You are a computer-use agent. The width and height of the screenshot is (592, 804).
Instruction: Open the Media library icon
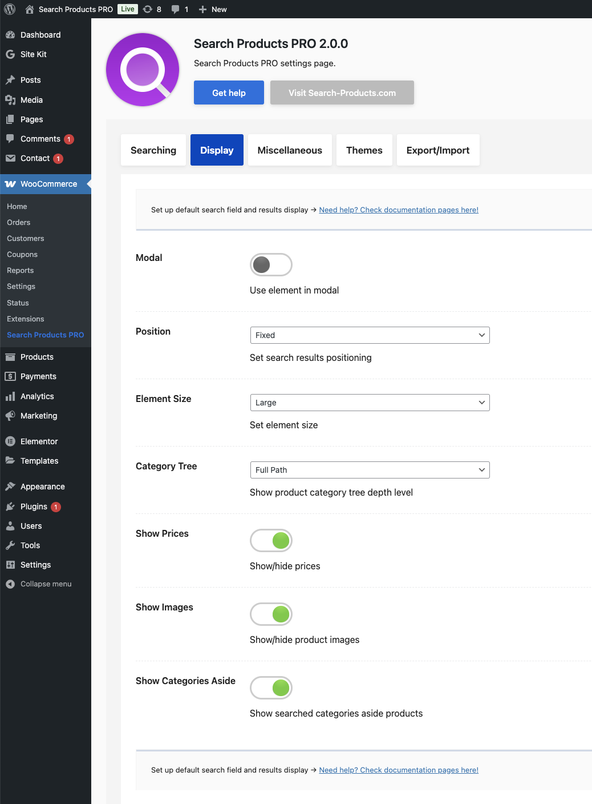(x=10, y=100)
